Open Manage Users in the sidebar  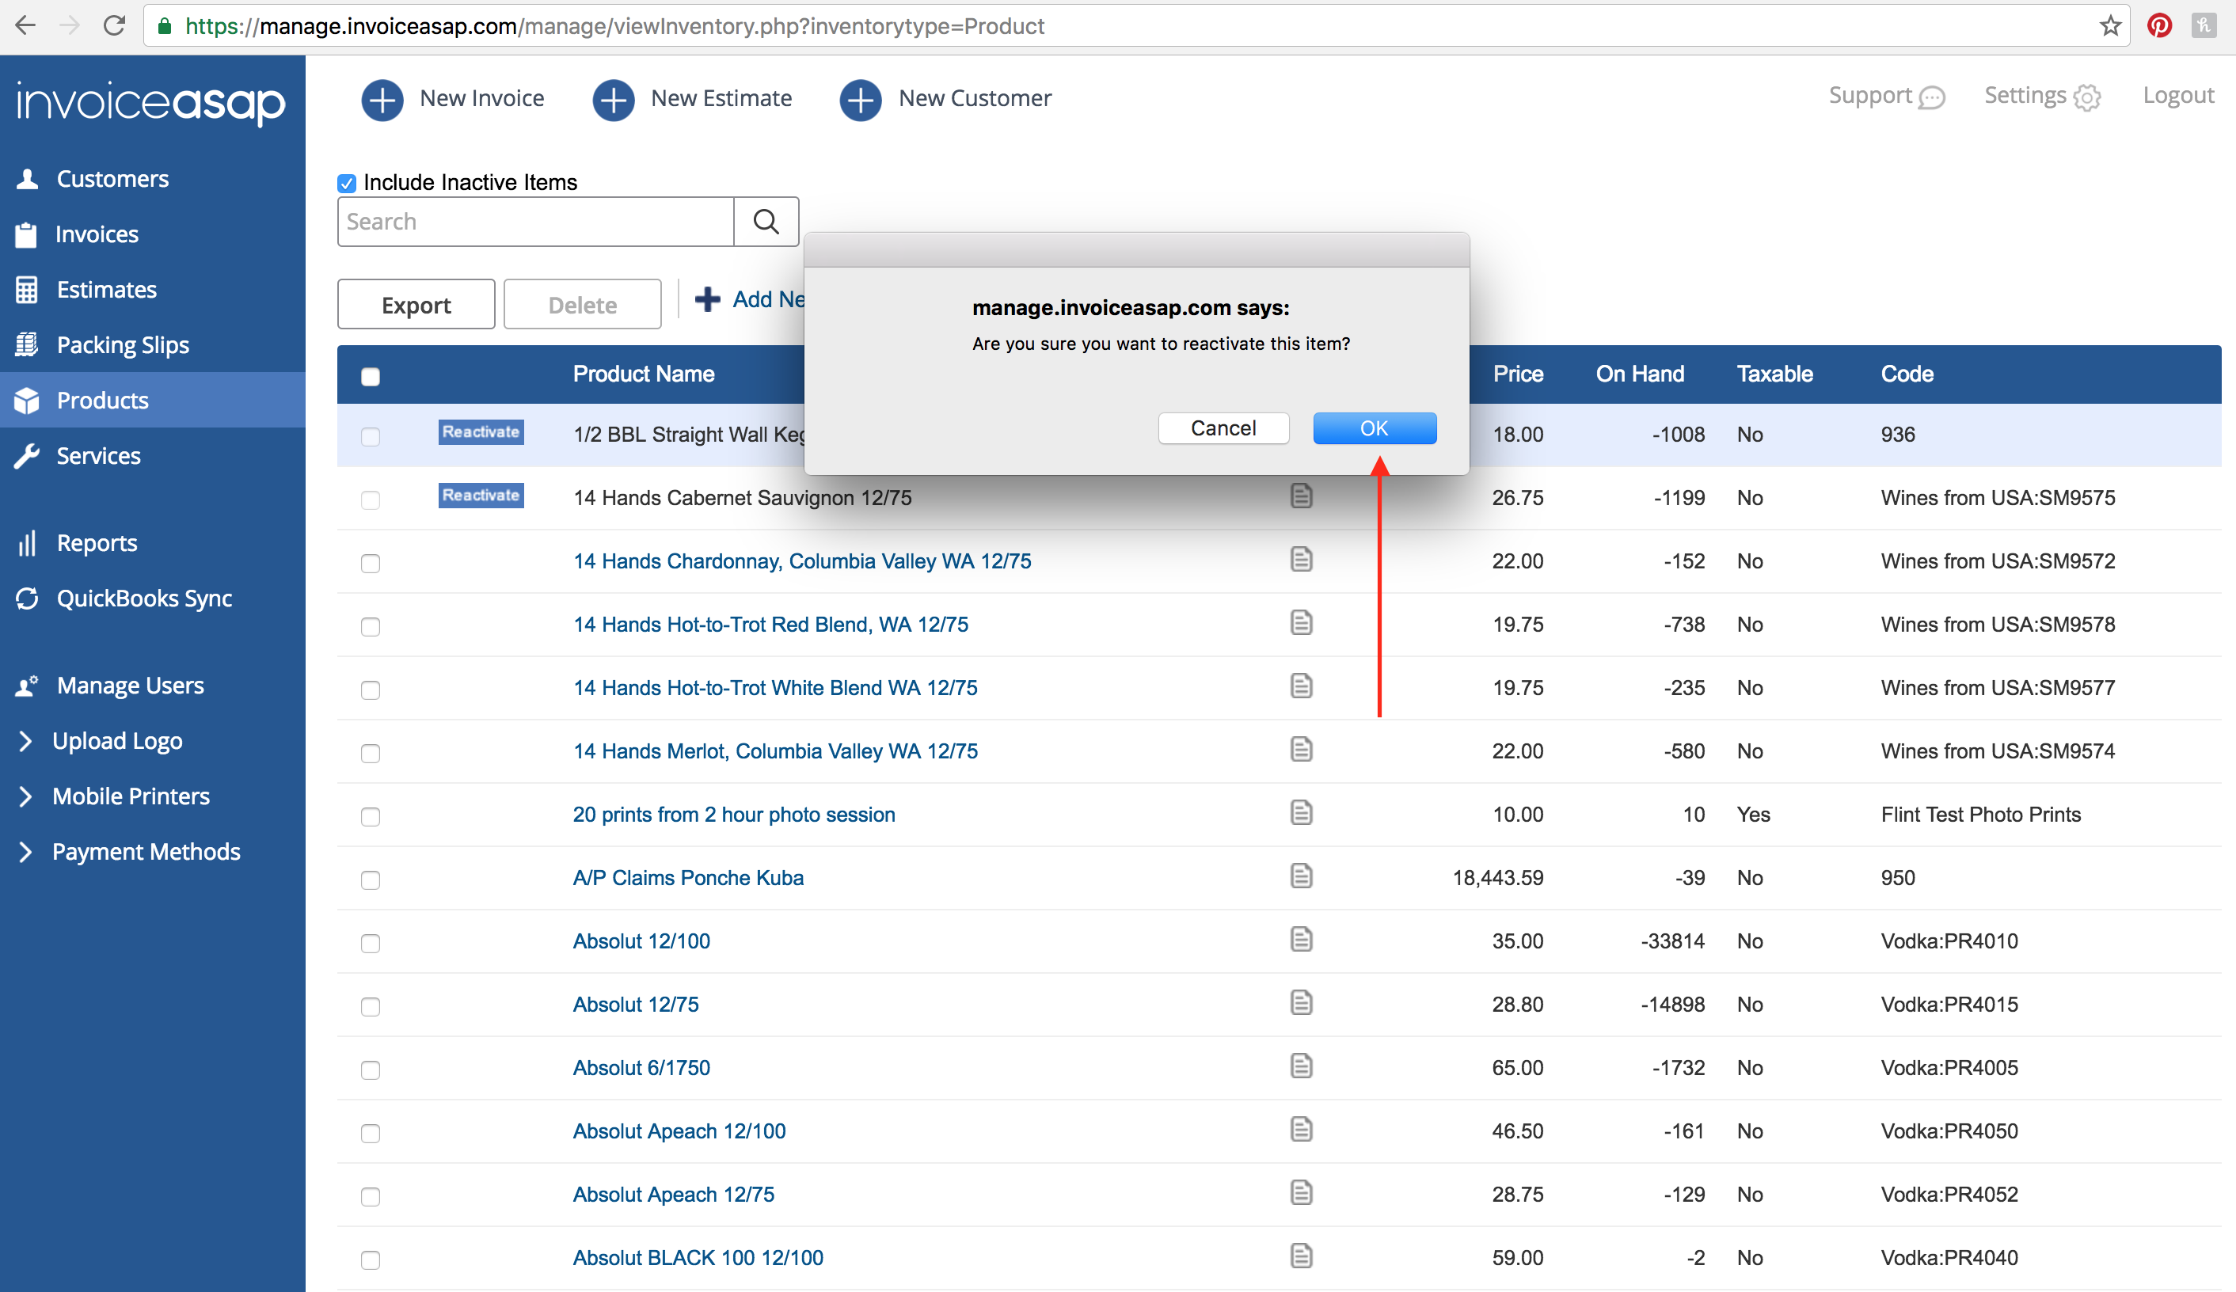[x=130, y=685]
